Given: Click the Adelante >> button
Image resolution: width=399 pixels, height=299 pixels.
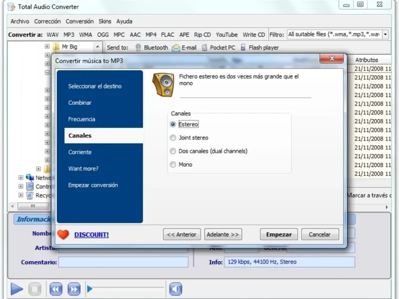Looking at the screenshot, I should pos(223,234).
